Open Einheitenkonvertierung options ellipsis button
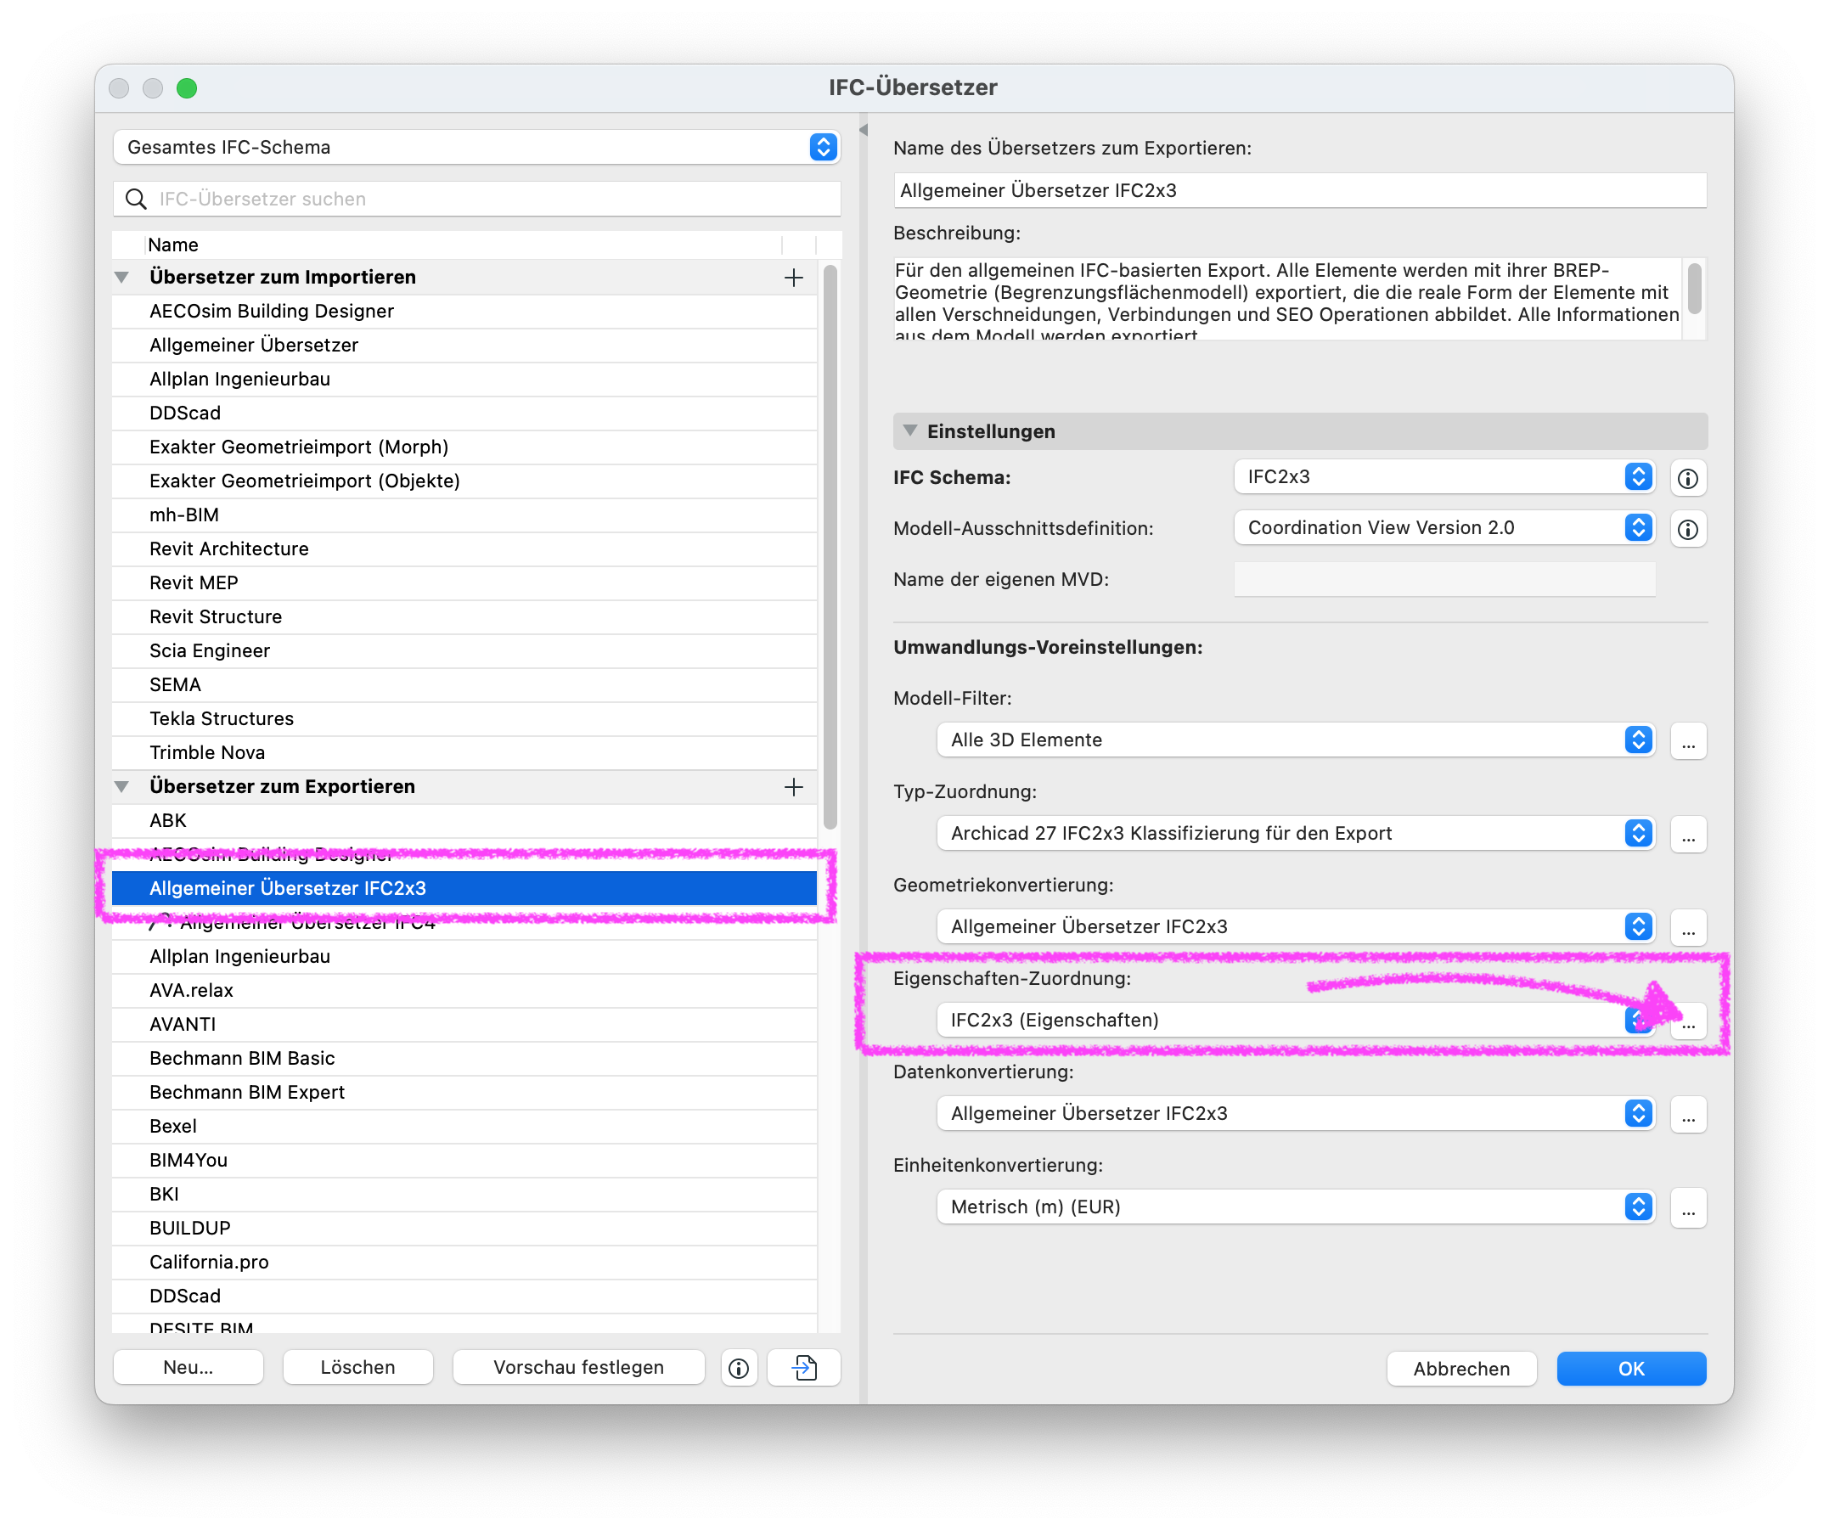1829x1530 pixels. (x=1688, y=1208)
